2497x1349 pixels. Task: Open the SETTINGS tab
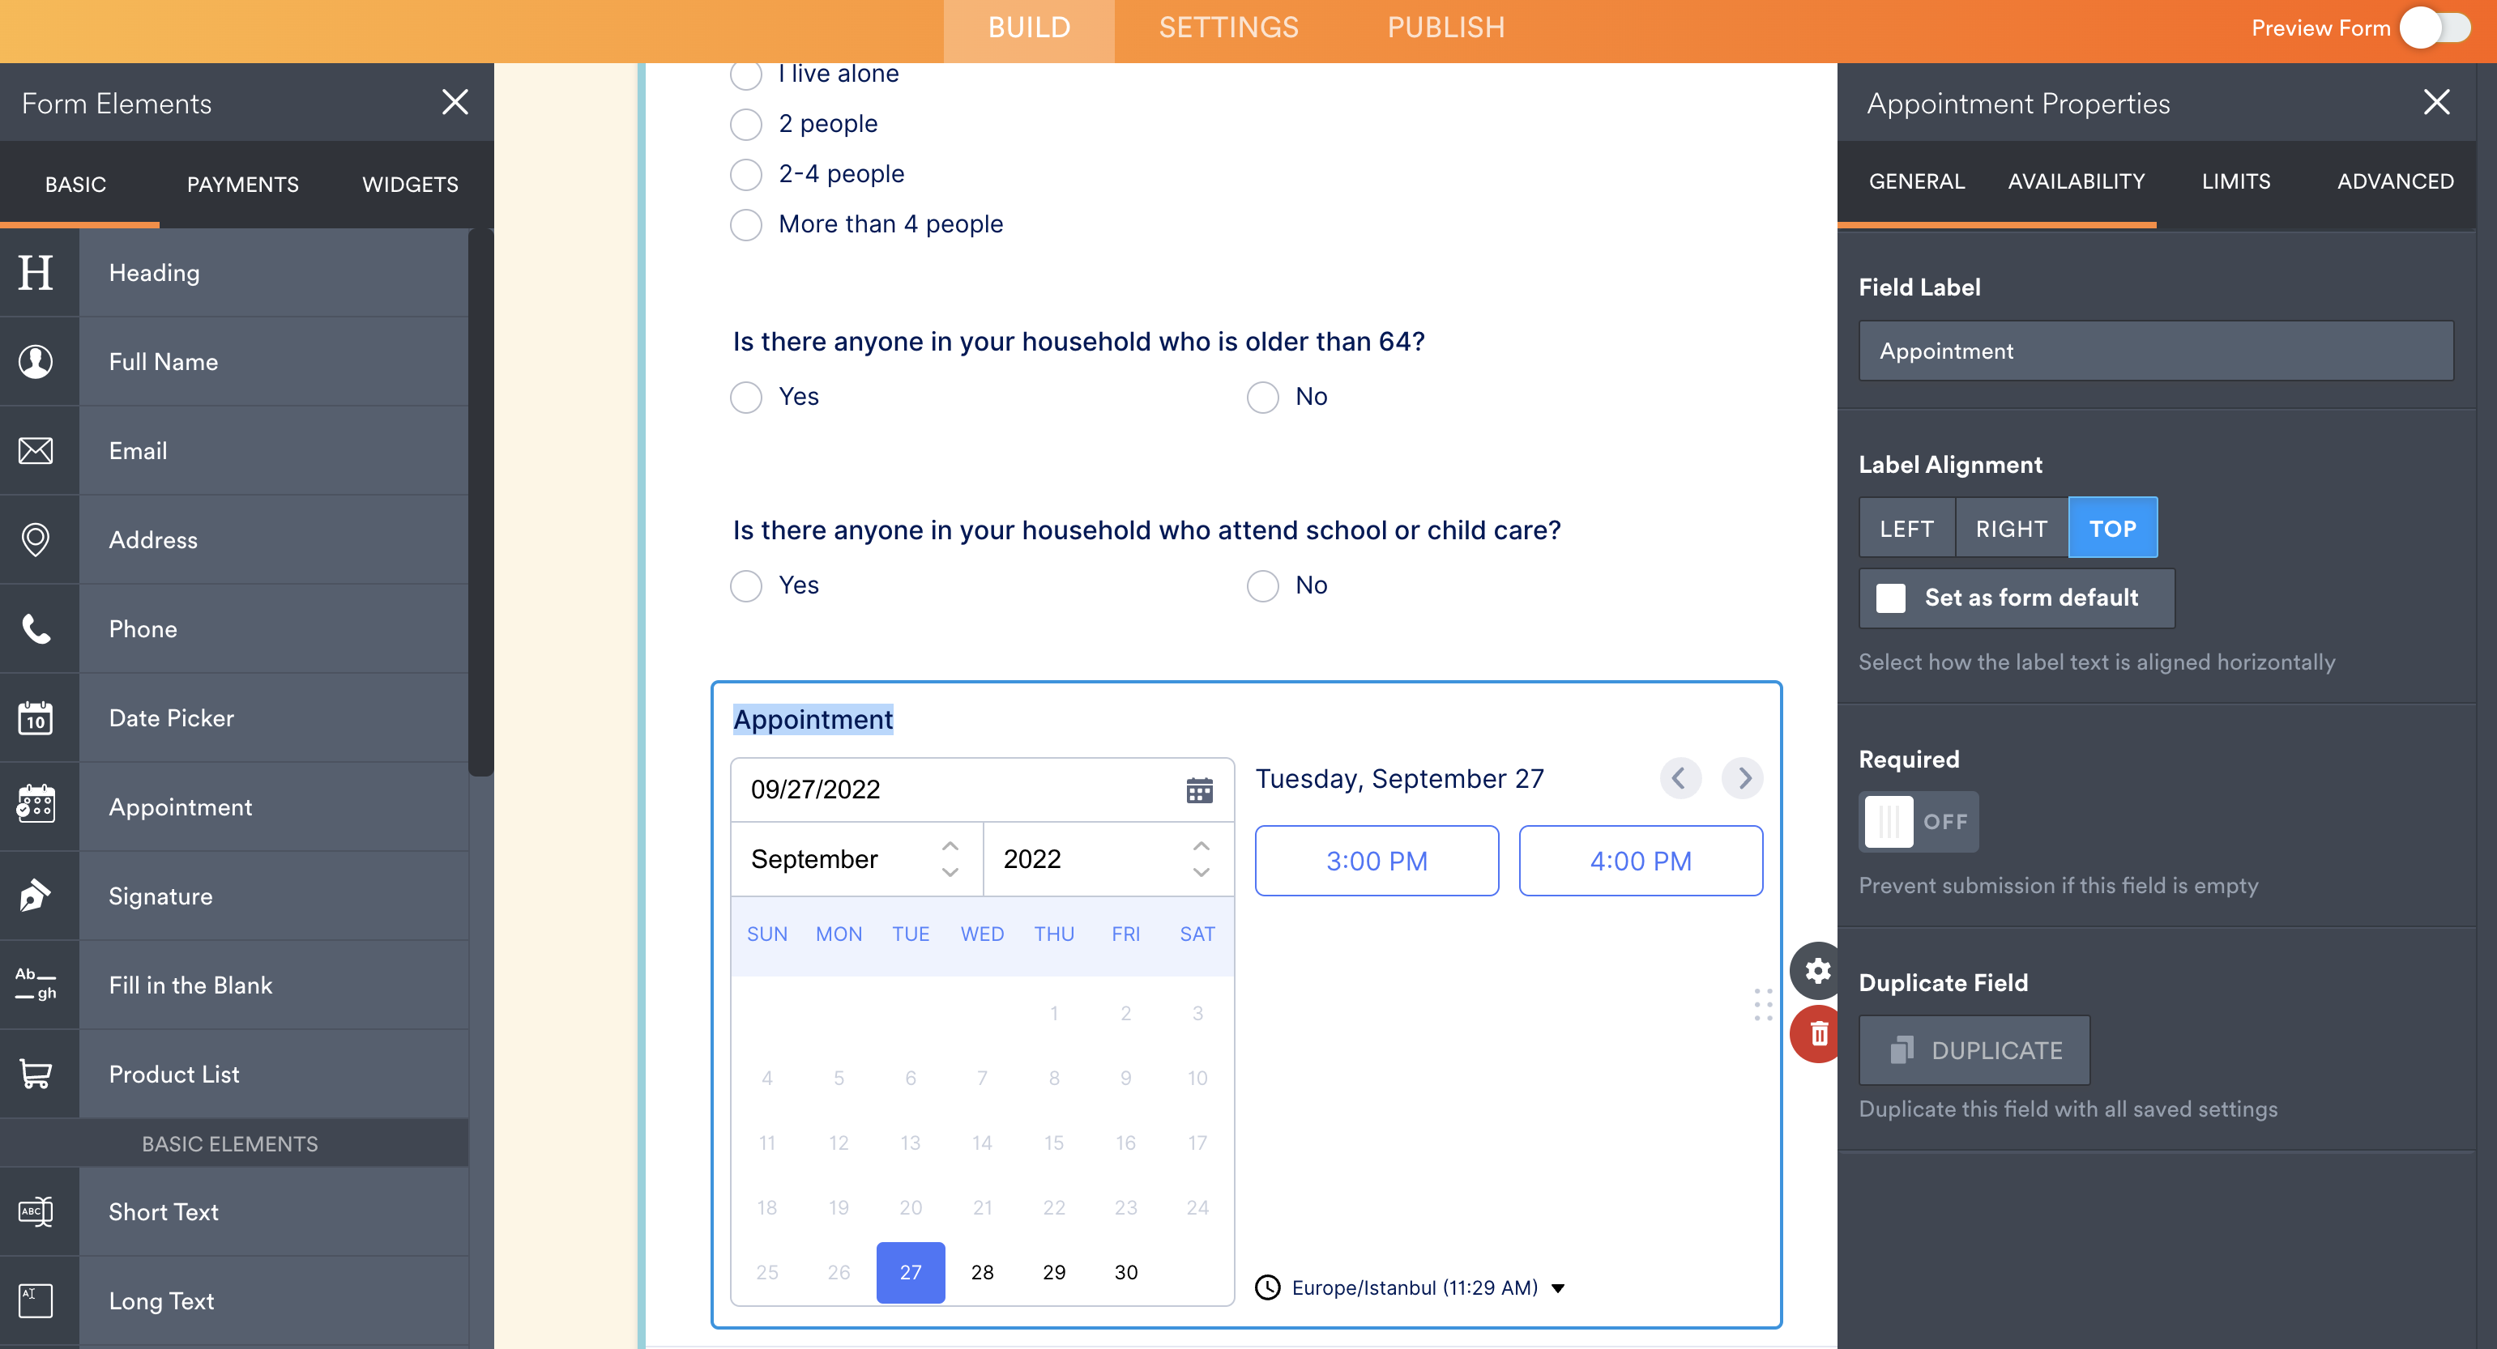[x=1228, y=28]
